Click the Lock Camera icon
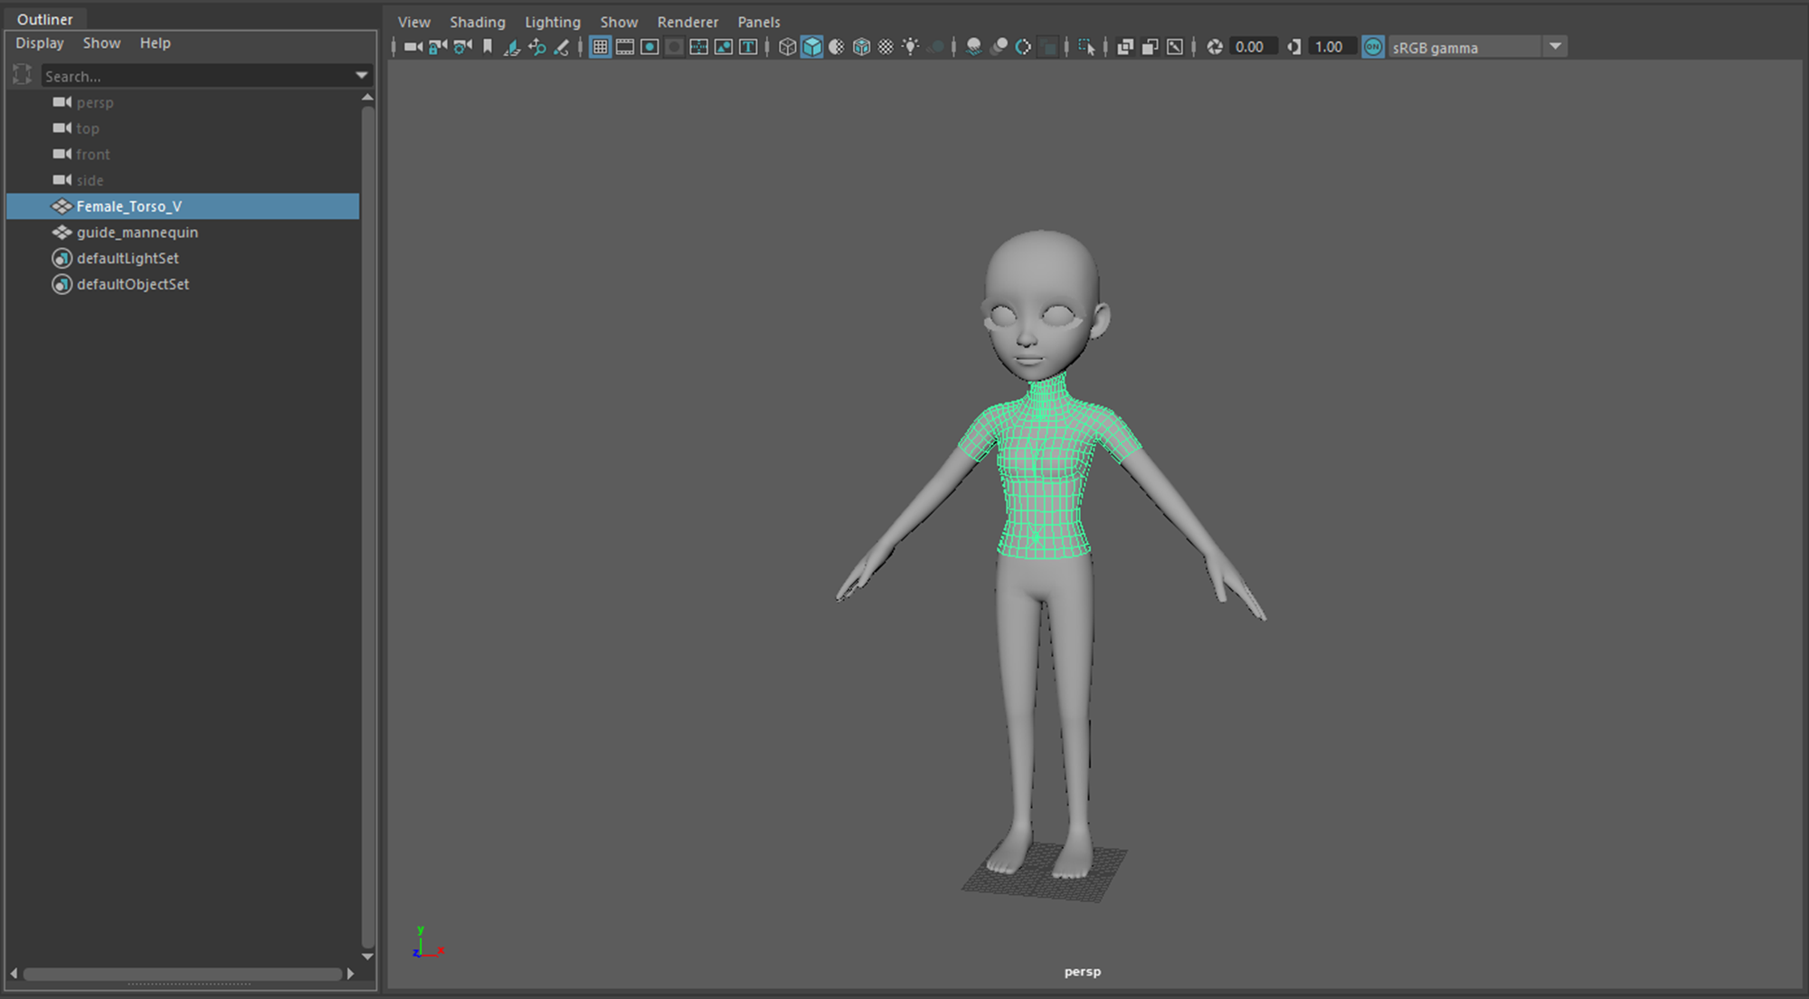The image size is (1809, 999). [438, 47]
